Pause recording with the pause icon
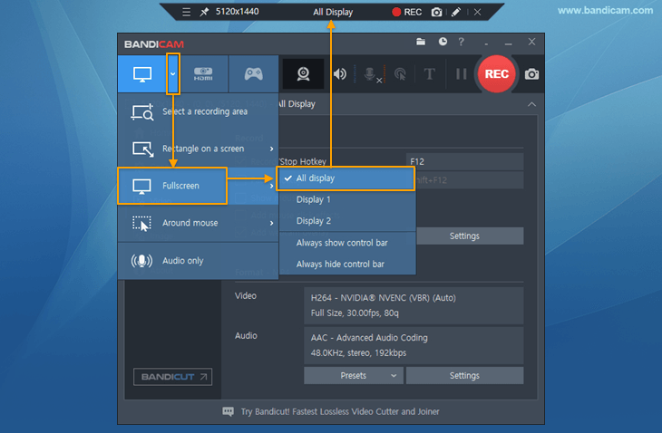This screenshot has width=662, height=433. point(461,74)
